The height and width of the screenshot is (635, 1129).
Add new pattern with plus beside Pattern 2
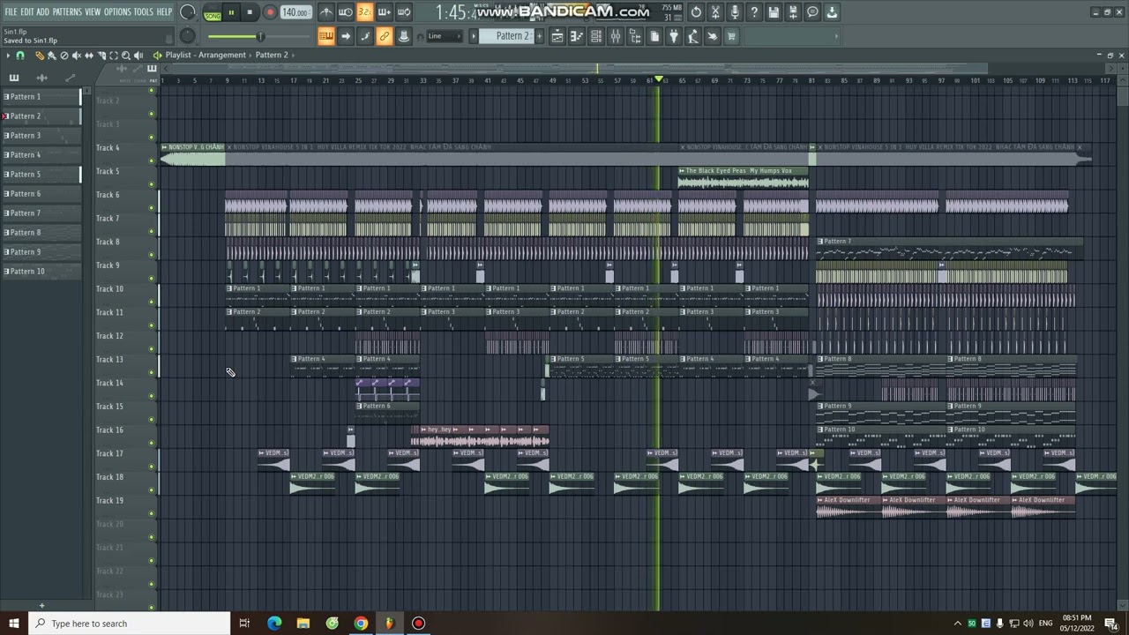point(540,36)
